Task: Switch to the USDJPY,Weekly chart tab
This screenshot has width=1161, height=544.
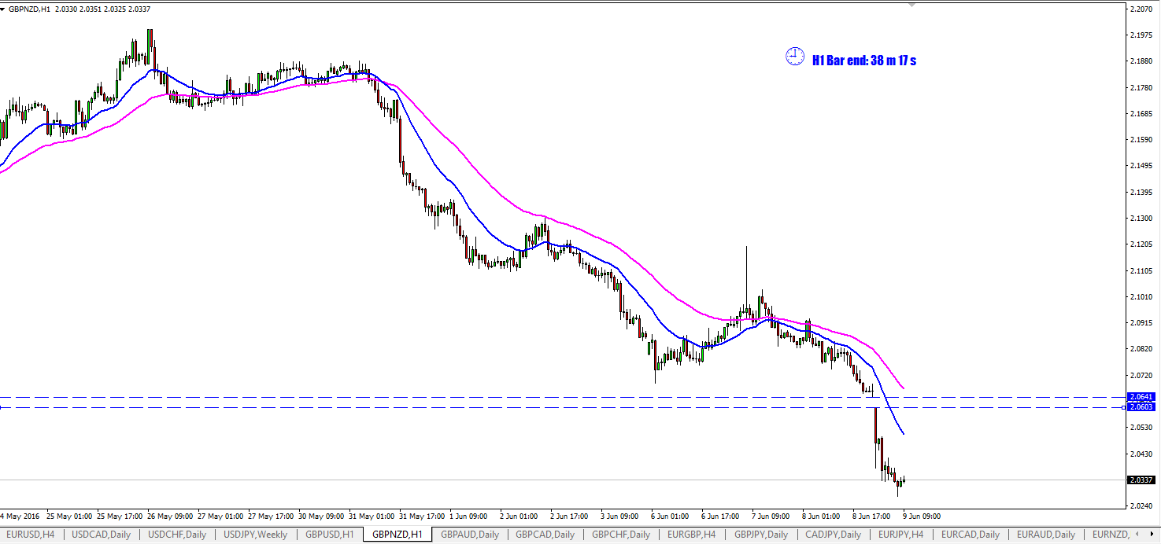Action: click(x=256, y=535)
